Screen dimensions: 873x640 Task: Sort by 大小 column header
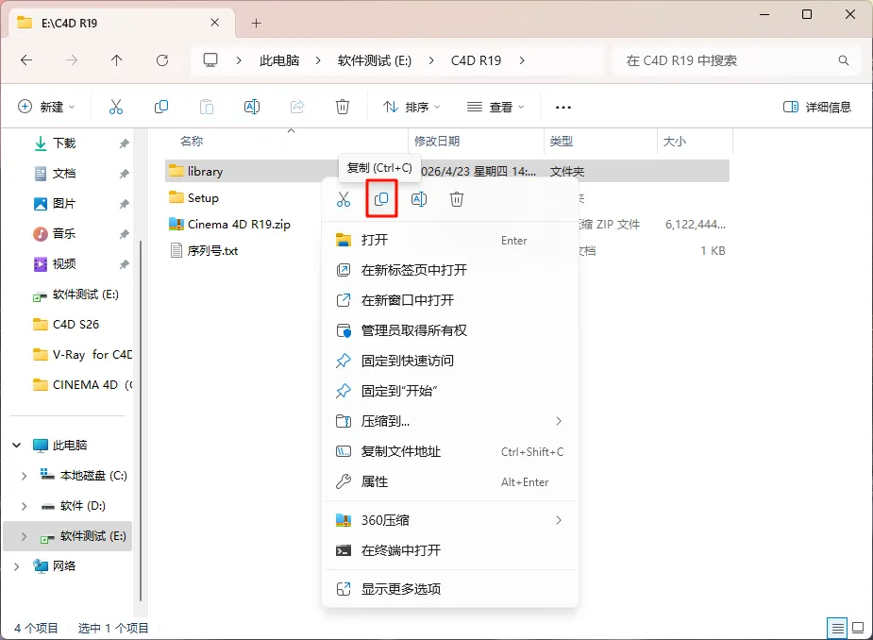click(674, 141)
